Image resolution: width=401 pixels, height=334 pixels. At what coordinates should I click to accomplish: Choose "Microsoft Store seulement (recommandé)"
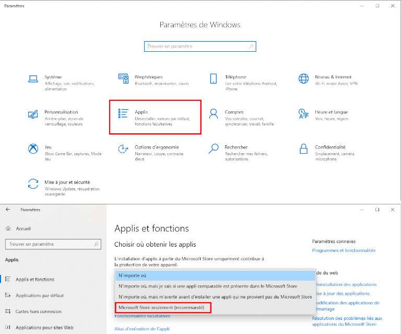[162, 307]
